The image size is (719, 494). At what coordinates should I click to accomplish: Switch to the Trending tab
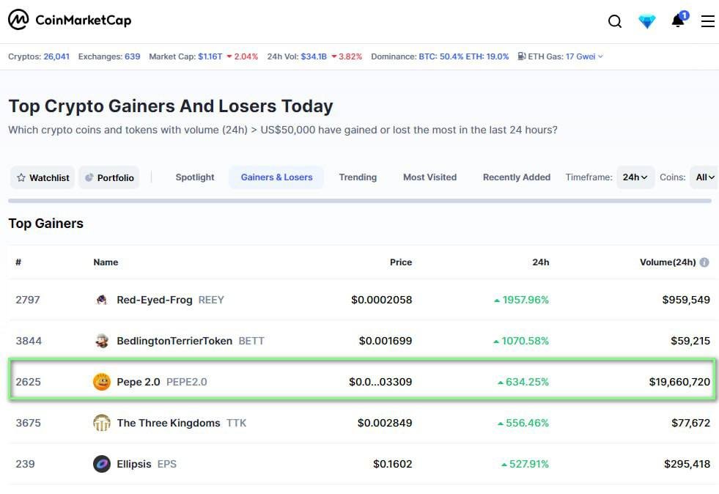pyautogui.click(x=358, y=177)
